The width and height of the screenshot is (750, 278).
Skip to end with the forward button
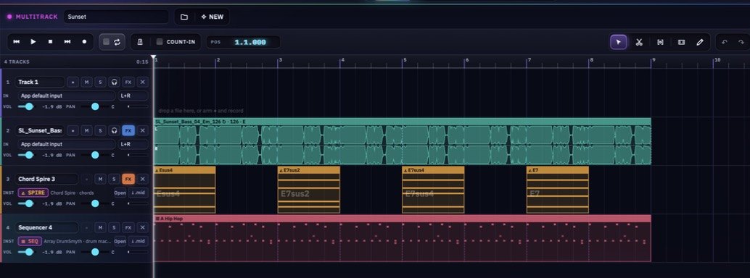coord(67,42)
